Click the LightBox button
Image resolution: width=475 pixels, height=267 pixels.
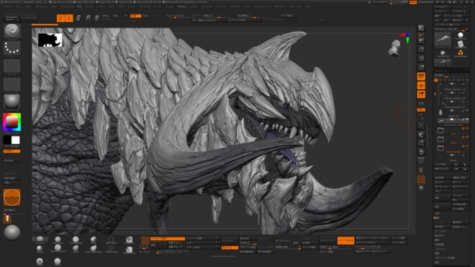pyautogui.click(x=29, y=18)
